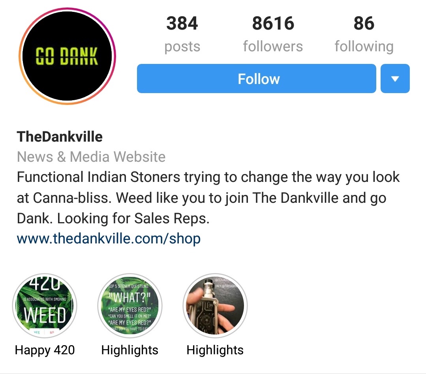Click the blue Follow button

tap(257, 79)
